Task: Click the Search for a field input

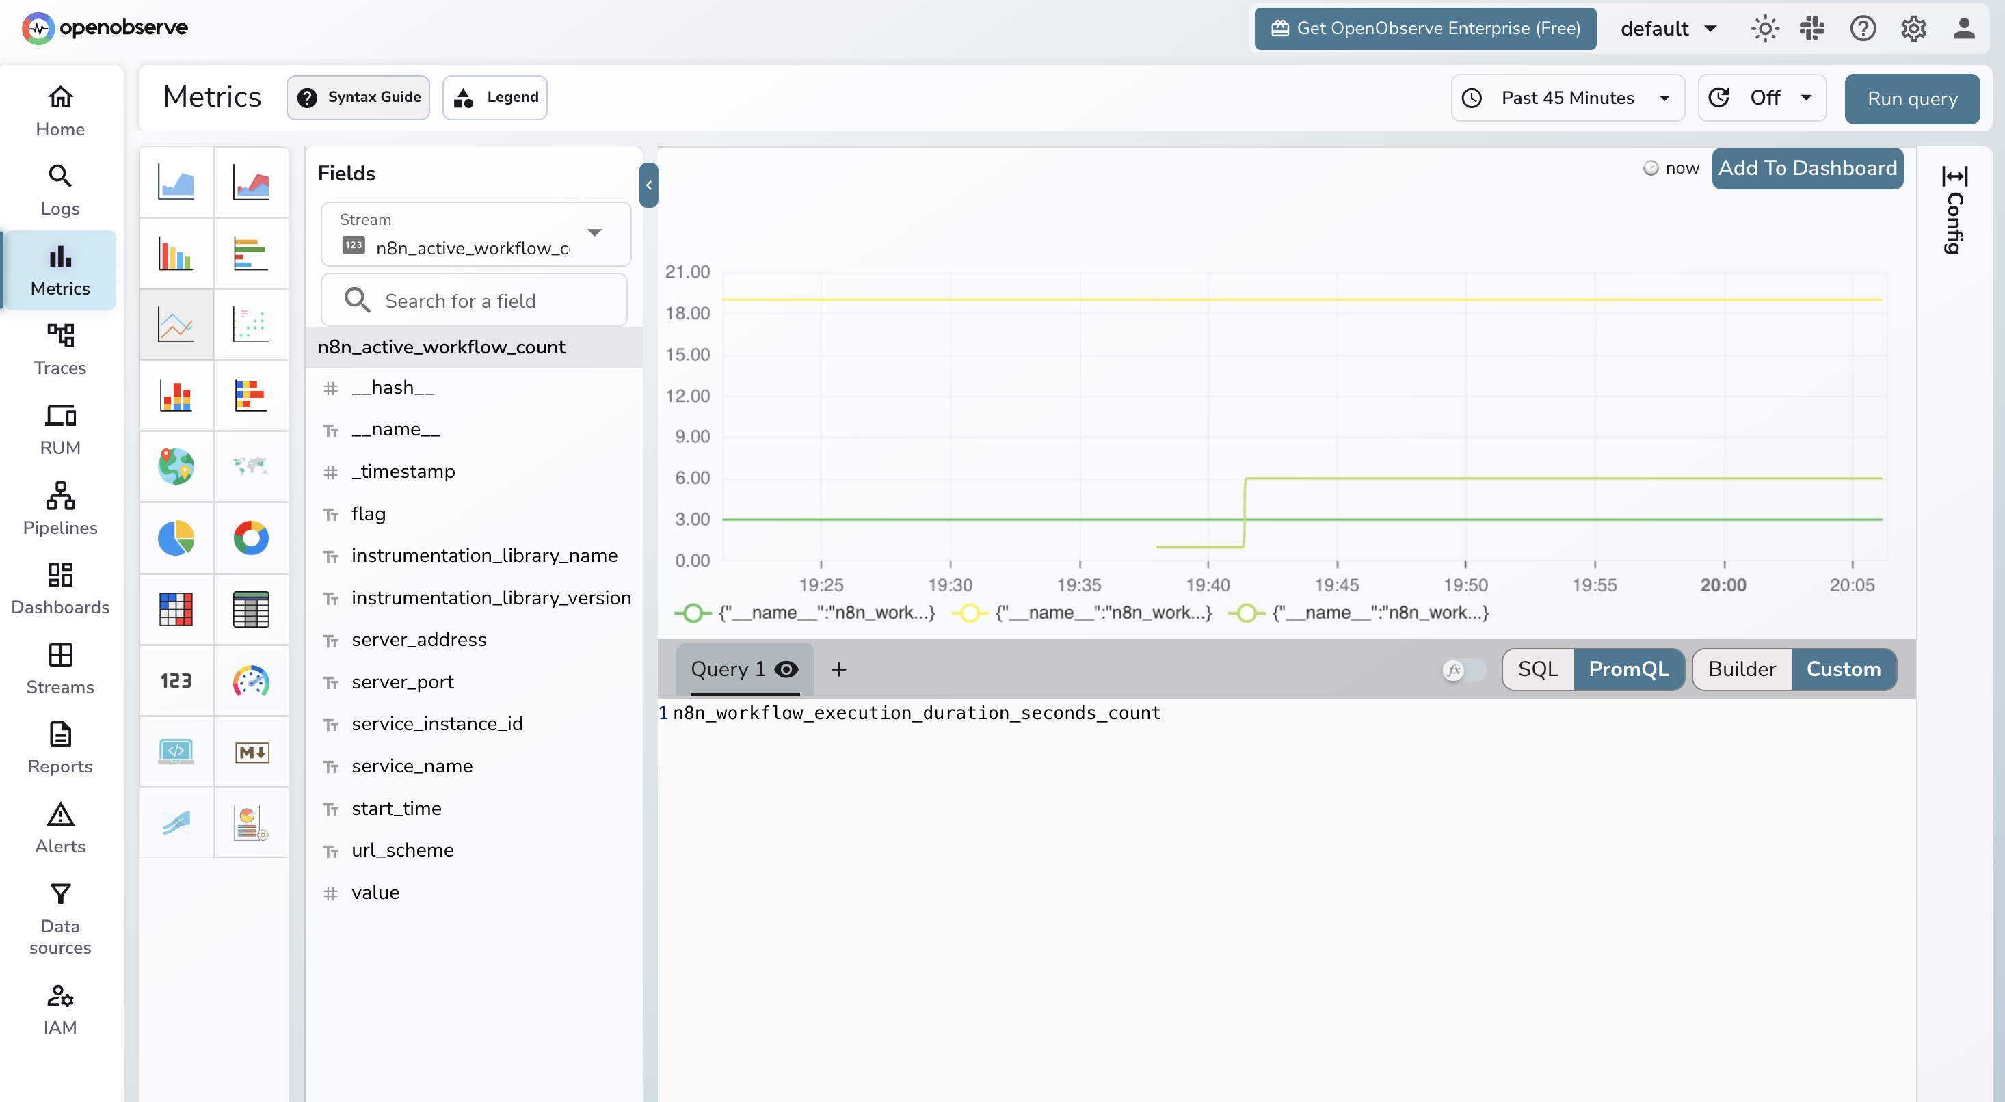Action: coord(474,300)
